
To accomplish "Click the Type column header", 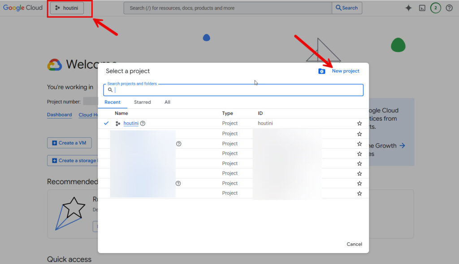I will [227, 113].
